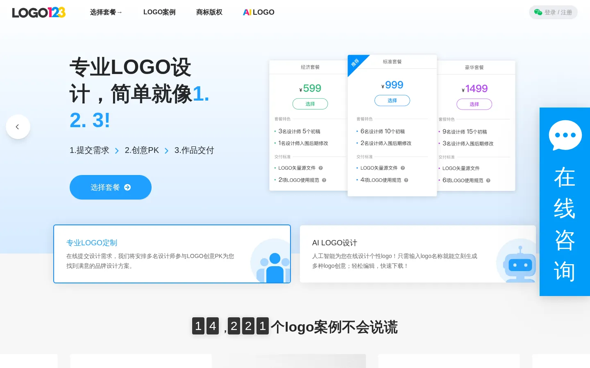The image size is (590, 368).
Task: Go to the LOGO案例 nav item
Action: (159, 12)
